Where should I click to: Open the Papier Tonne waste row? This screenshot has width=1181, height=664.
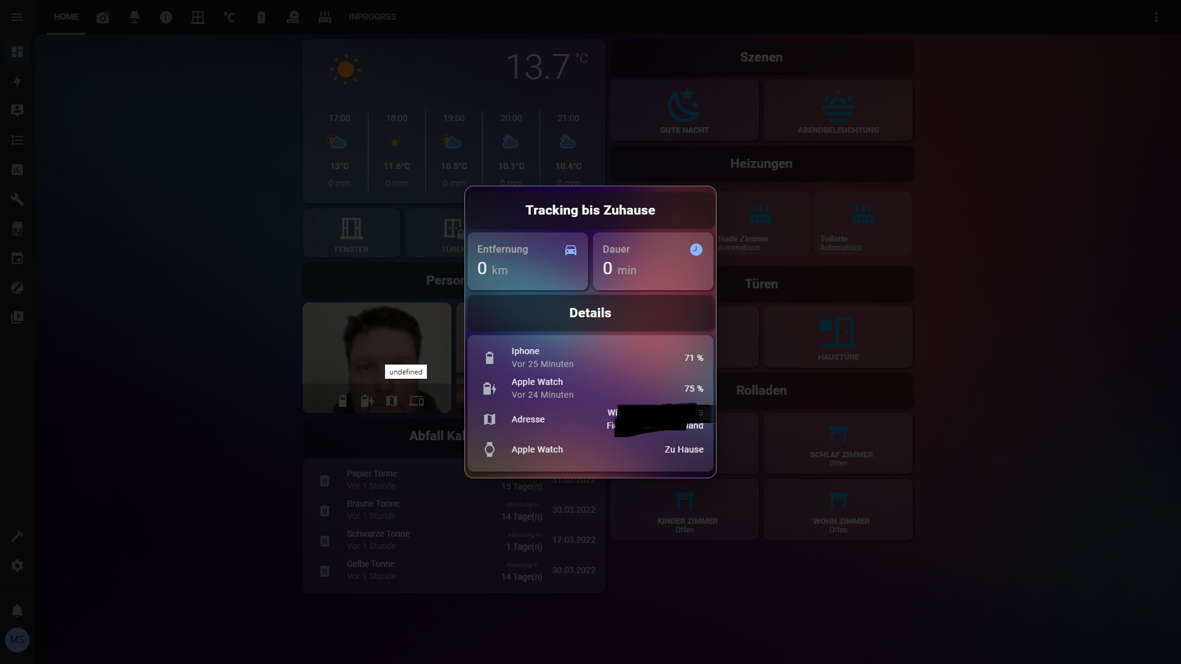point(454,480)
